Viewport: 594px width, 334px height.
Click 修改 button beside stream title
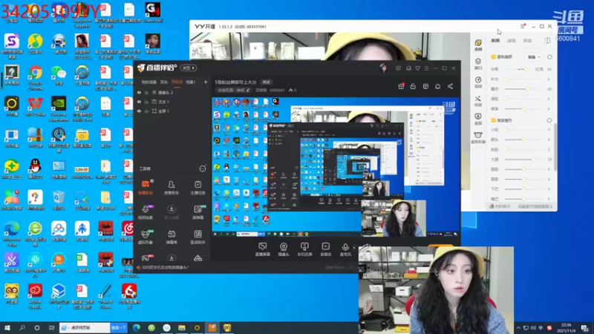[x=267, y=82]
